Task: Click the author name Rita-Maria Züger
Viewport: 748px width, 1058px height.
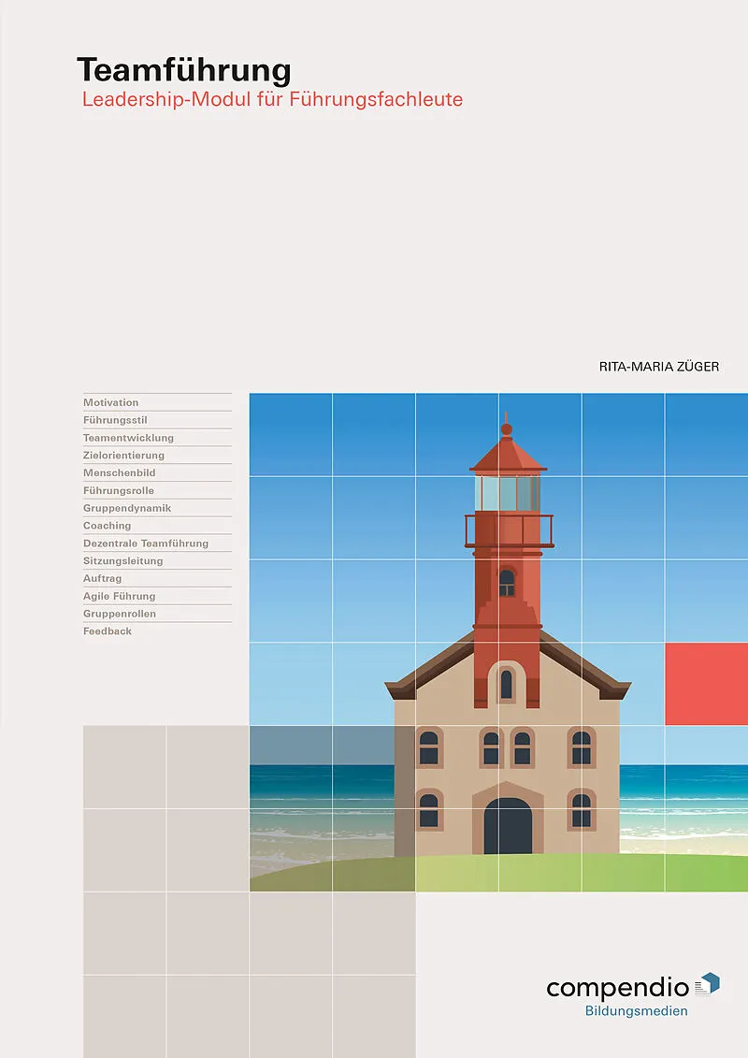Action: [659, 367]
